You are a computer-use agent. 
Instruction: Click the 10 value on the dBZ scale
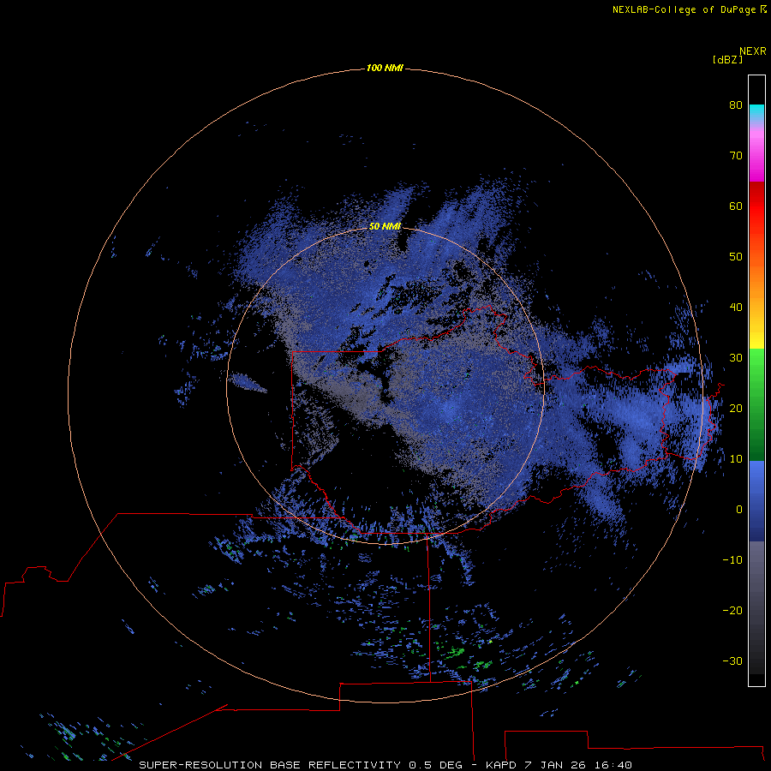pos(736,459)
